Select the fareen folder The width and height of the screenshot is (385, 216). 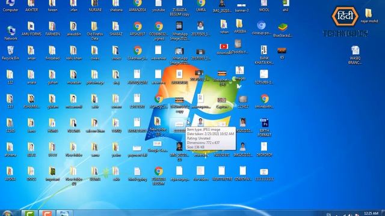click(x=52, y=6)
